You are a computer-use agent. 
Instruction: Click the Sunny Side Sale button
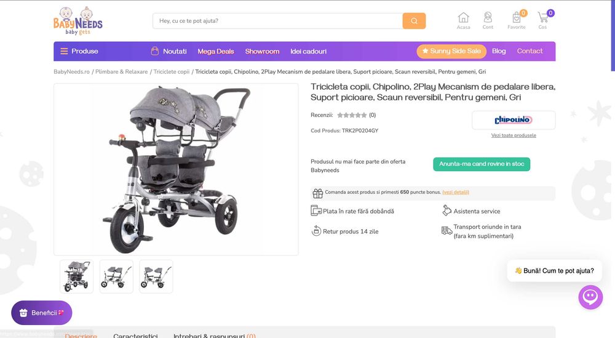coord(451,51)
